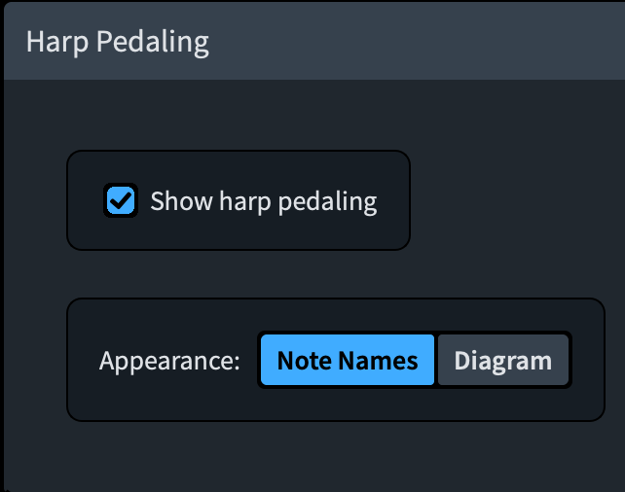Switch appearance to Diagram
The image size is (625, 492).
502,361
